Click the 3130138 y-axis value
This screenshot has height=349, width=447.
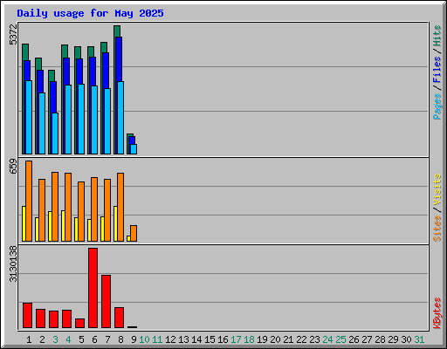click(x=13, y=263)
